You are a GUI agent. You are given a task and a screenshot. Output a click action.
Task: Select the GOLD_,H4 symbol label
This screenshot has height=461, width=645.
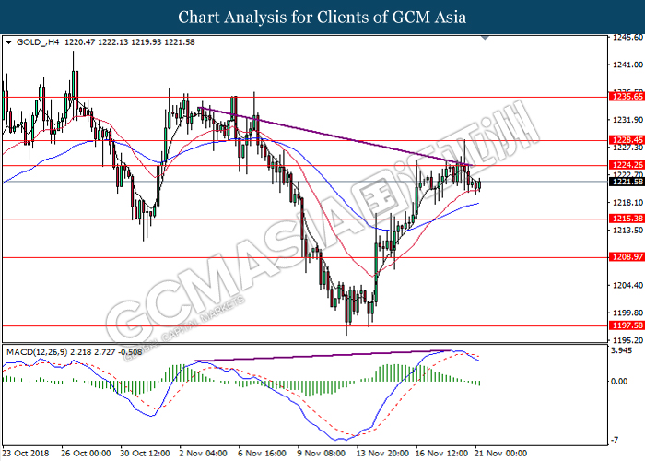coord(38,42)
